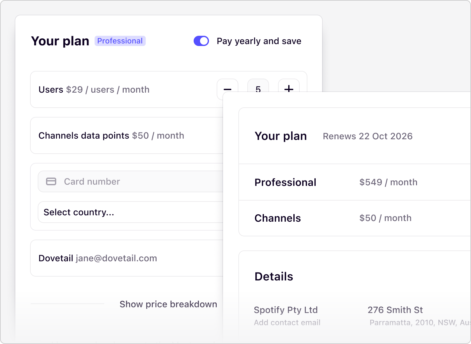The width and height of the screenshot is (471, 344).
Task: Click the Dovetail jane@dovetail.com account row
Action: point(127,258)
